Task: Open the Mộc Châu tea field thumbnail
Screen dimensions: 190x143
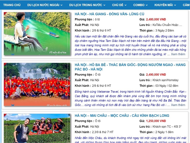Action: (x=37, y=128)
